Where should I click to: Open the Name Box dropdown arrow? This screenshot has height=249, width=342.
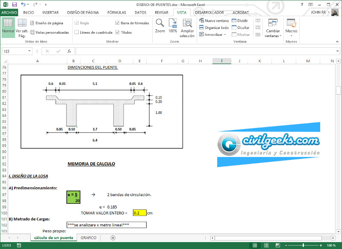pos(29,51)
